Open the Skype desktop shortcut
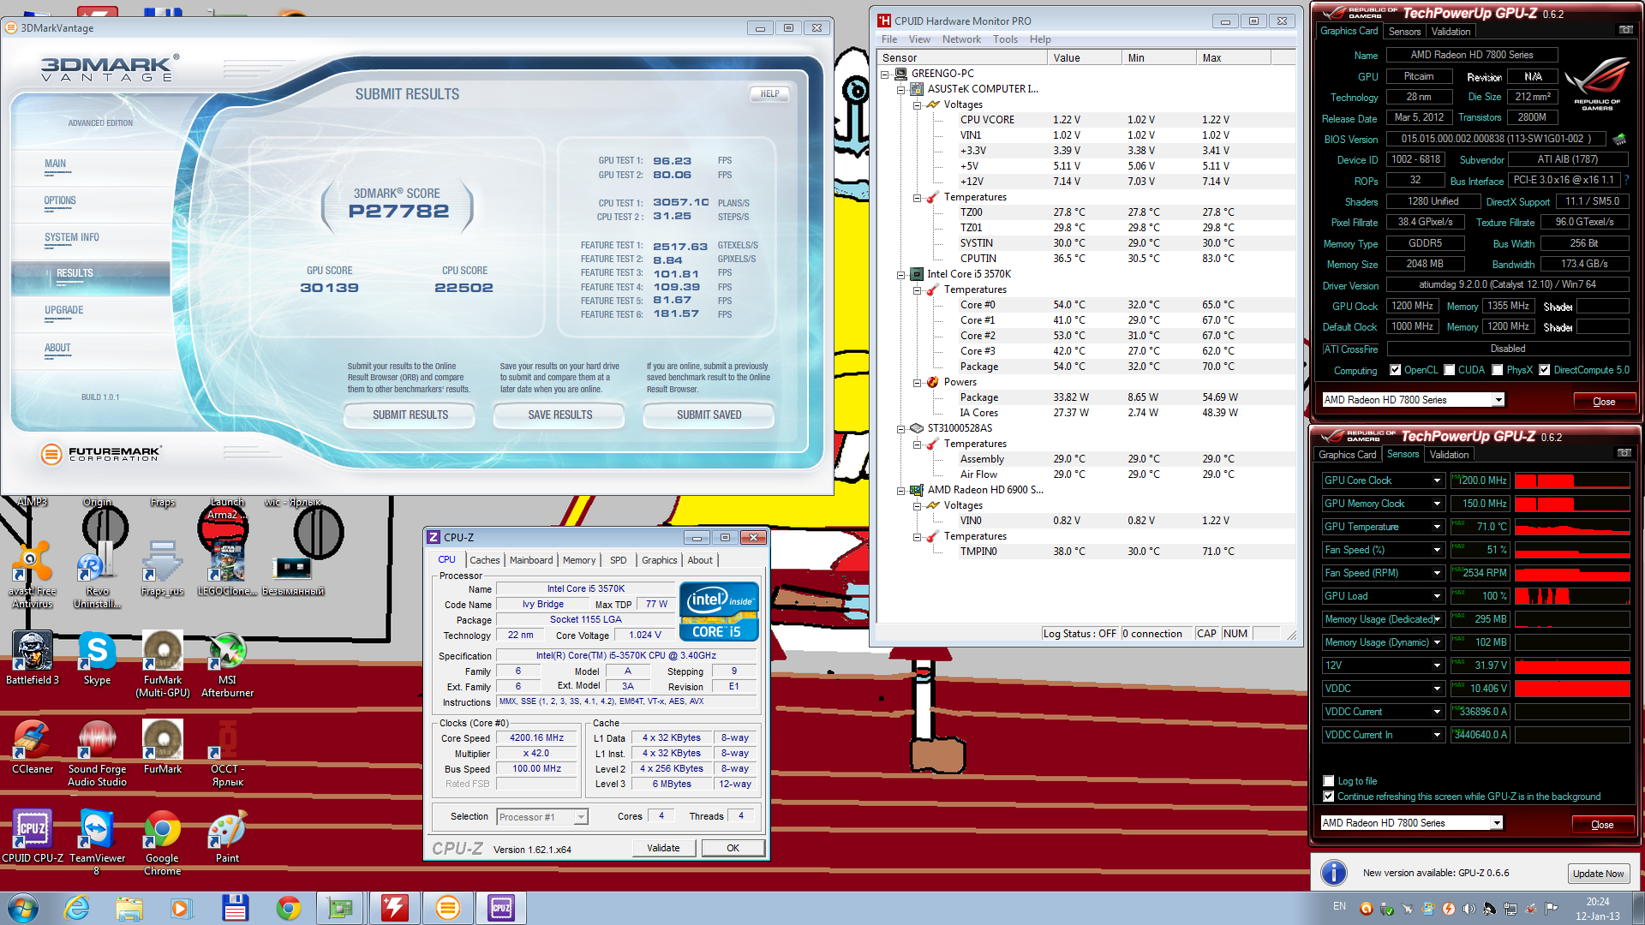1645x925 pixels. 97,657
